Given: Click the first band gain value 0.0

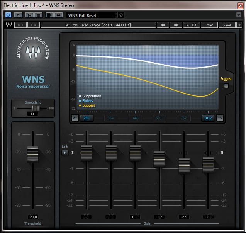Looking at the screenshot, I should (86, 217).
